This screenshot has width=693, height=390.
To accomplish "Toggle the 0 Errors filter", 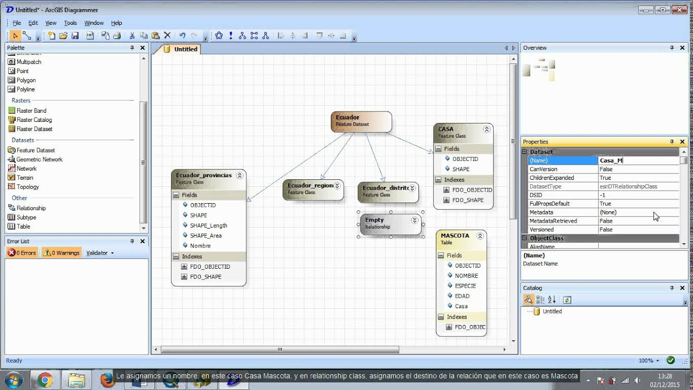I will coord(22,253).
